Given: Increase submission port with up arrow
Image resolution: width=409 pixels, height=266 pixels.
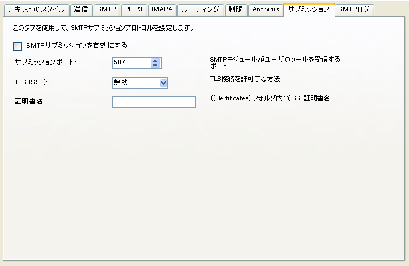Looking at the screenshot, I should pos(155,61).
